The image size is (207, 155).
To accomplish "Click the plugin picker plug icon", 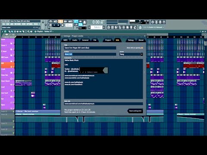I will point(131,27).
